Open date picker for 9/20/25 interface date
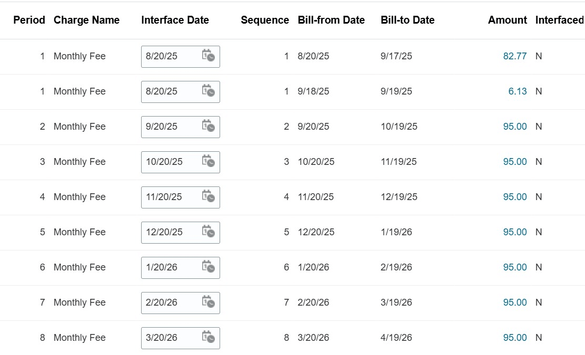 pyautogui.click(x=209, y=127)
